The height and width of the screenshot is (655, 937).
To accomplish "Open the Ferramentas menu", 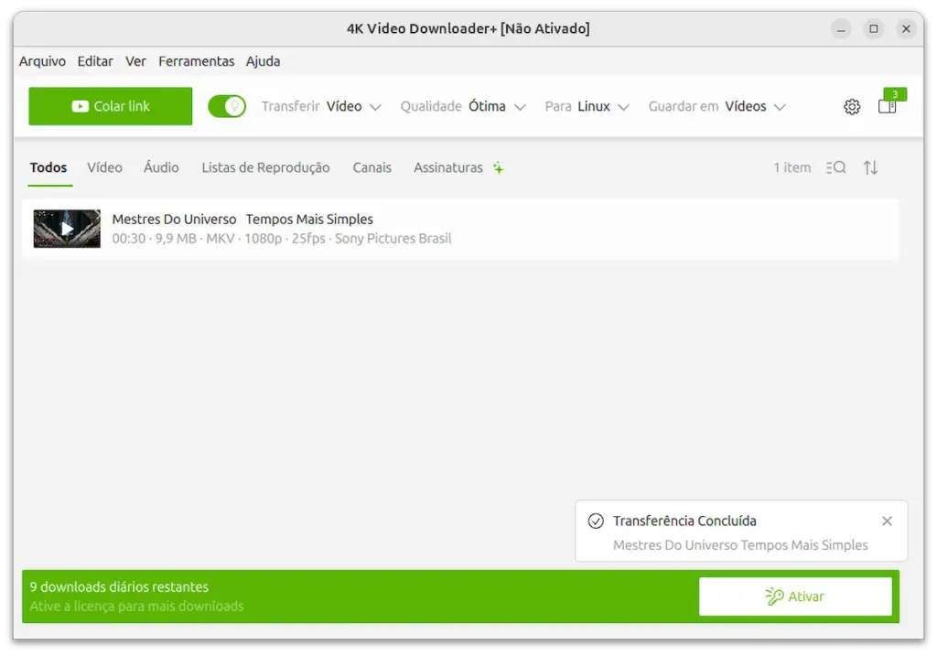I will [196, 61].
